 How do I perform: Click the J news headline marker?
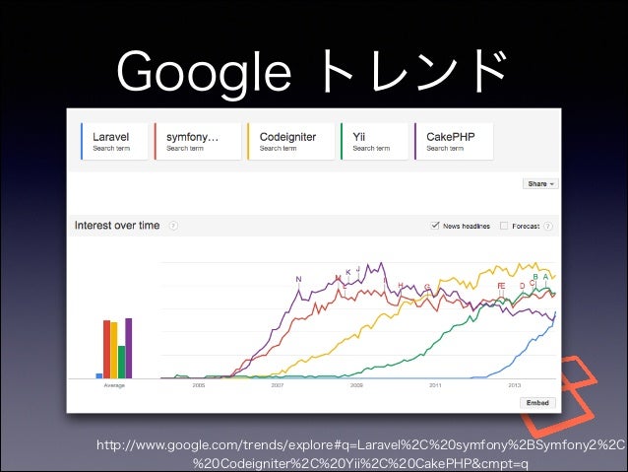click(358, 268)
